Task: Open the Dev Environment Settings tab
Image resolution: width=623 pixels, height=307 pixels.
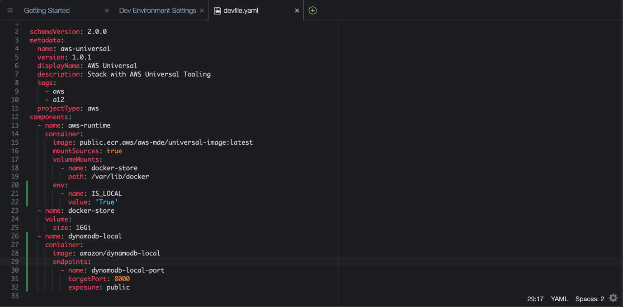Action: point(157,10)
